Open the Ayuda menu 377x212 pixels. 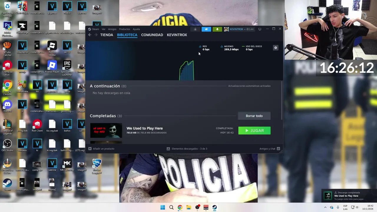coord(136,29)
